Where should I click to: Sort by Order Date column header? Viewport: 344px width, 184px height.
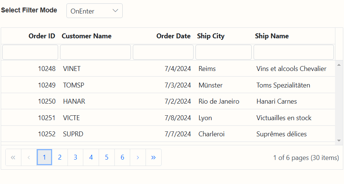pos(173,36)
